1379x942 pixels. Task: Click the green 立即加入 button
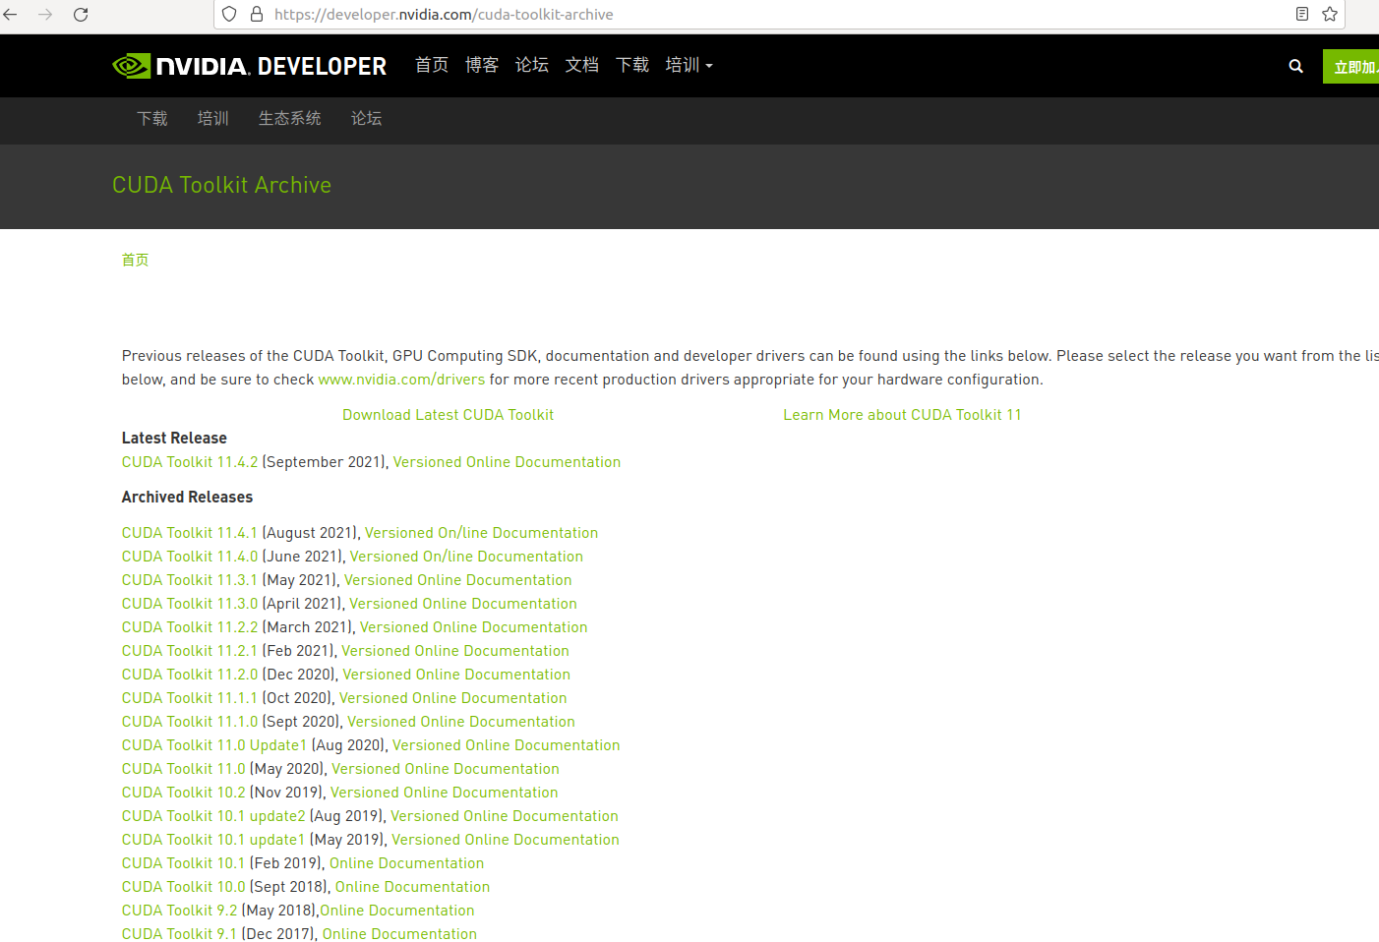coord(1351,66)
